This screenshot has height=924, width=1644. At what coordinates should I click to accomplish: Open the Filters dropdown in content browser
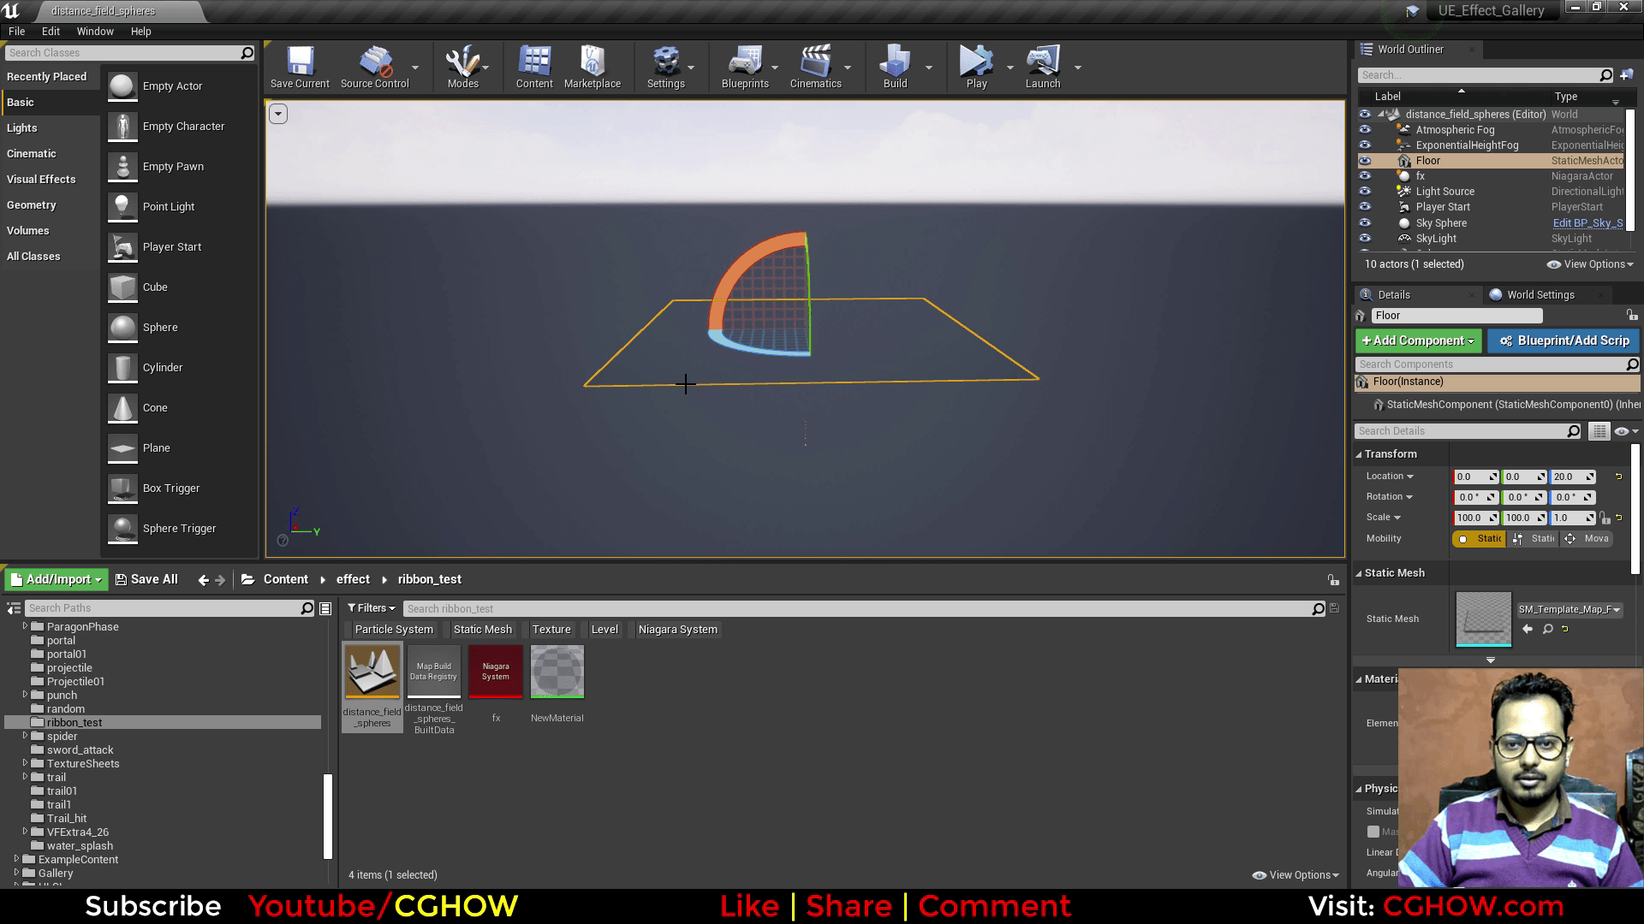(x=371, y=607)
